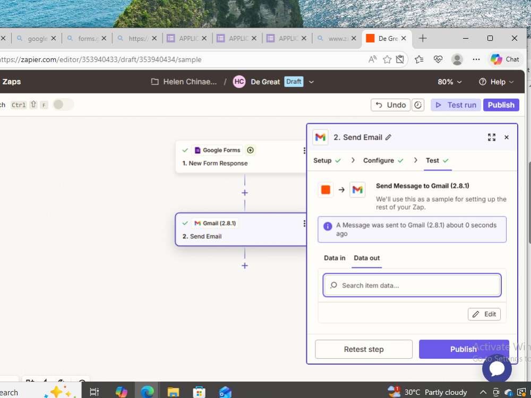Viewport: 531px width, 398px height.
Task: Close the Send Email side panel
Action: coord(507,137)
